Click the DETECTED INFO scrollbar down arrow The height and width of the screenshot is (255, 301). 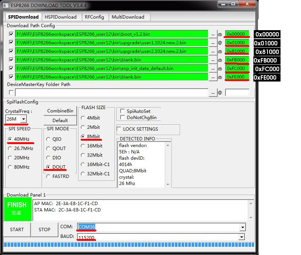[x=168, y=184]
